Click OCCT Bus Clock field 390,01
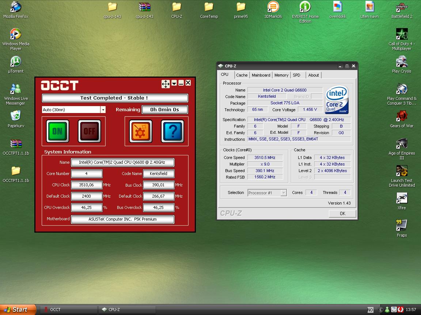Image resolution: width=421 pixels, height=315 pixels. (x=158, y=185)
